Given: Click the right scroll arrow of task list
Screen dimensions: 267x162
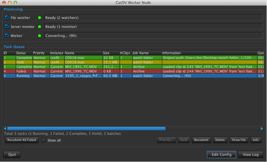Looking at the screenshot, I should point(262,129).
